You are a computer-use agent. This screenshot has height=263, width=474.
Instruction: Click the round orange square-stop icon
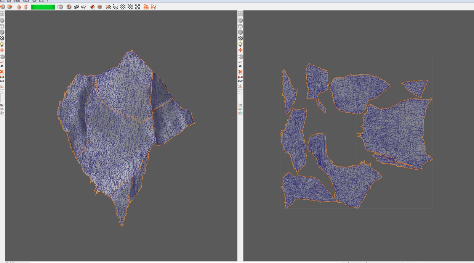click(100, 7)
